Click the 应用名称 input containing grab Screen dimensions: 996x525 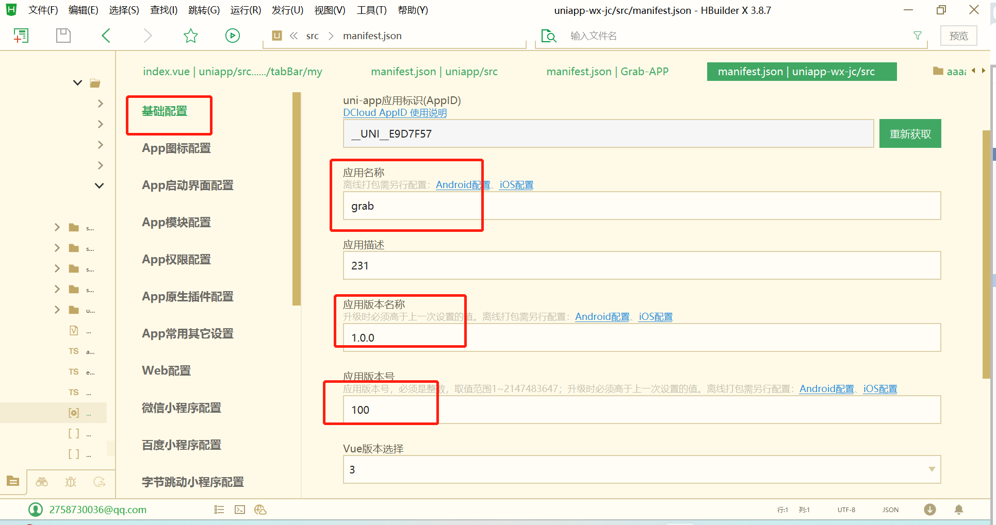[x=642, y=206]
